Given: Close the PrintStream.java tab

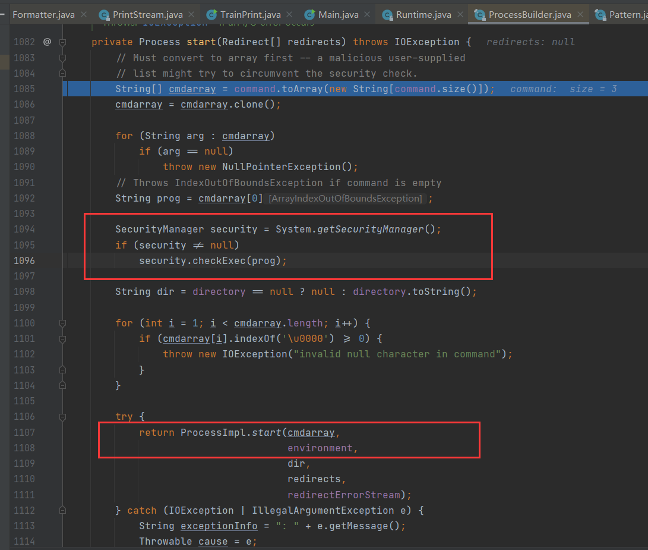Looking at the screenshot, I should (x=190, y=15).
